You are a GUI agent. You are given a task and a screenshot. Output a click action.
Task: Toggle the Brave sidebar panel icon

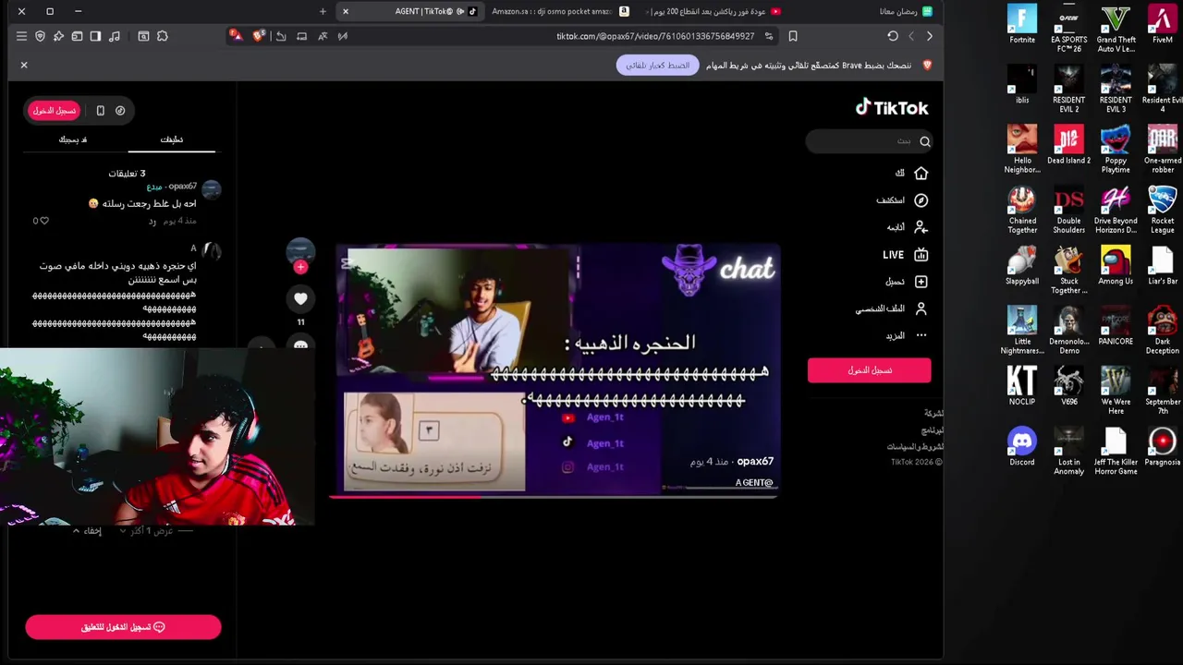[x=95, y=36]
